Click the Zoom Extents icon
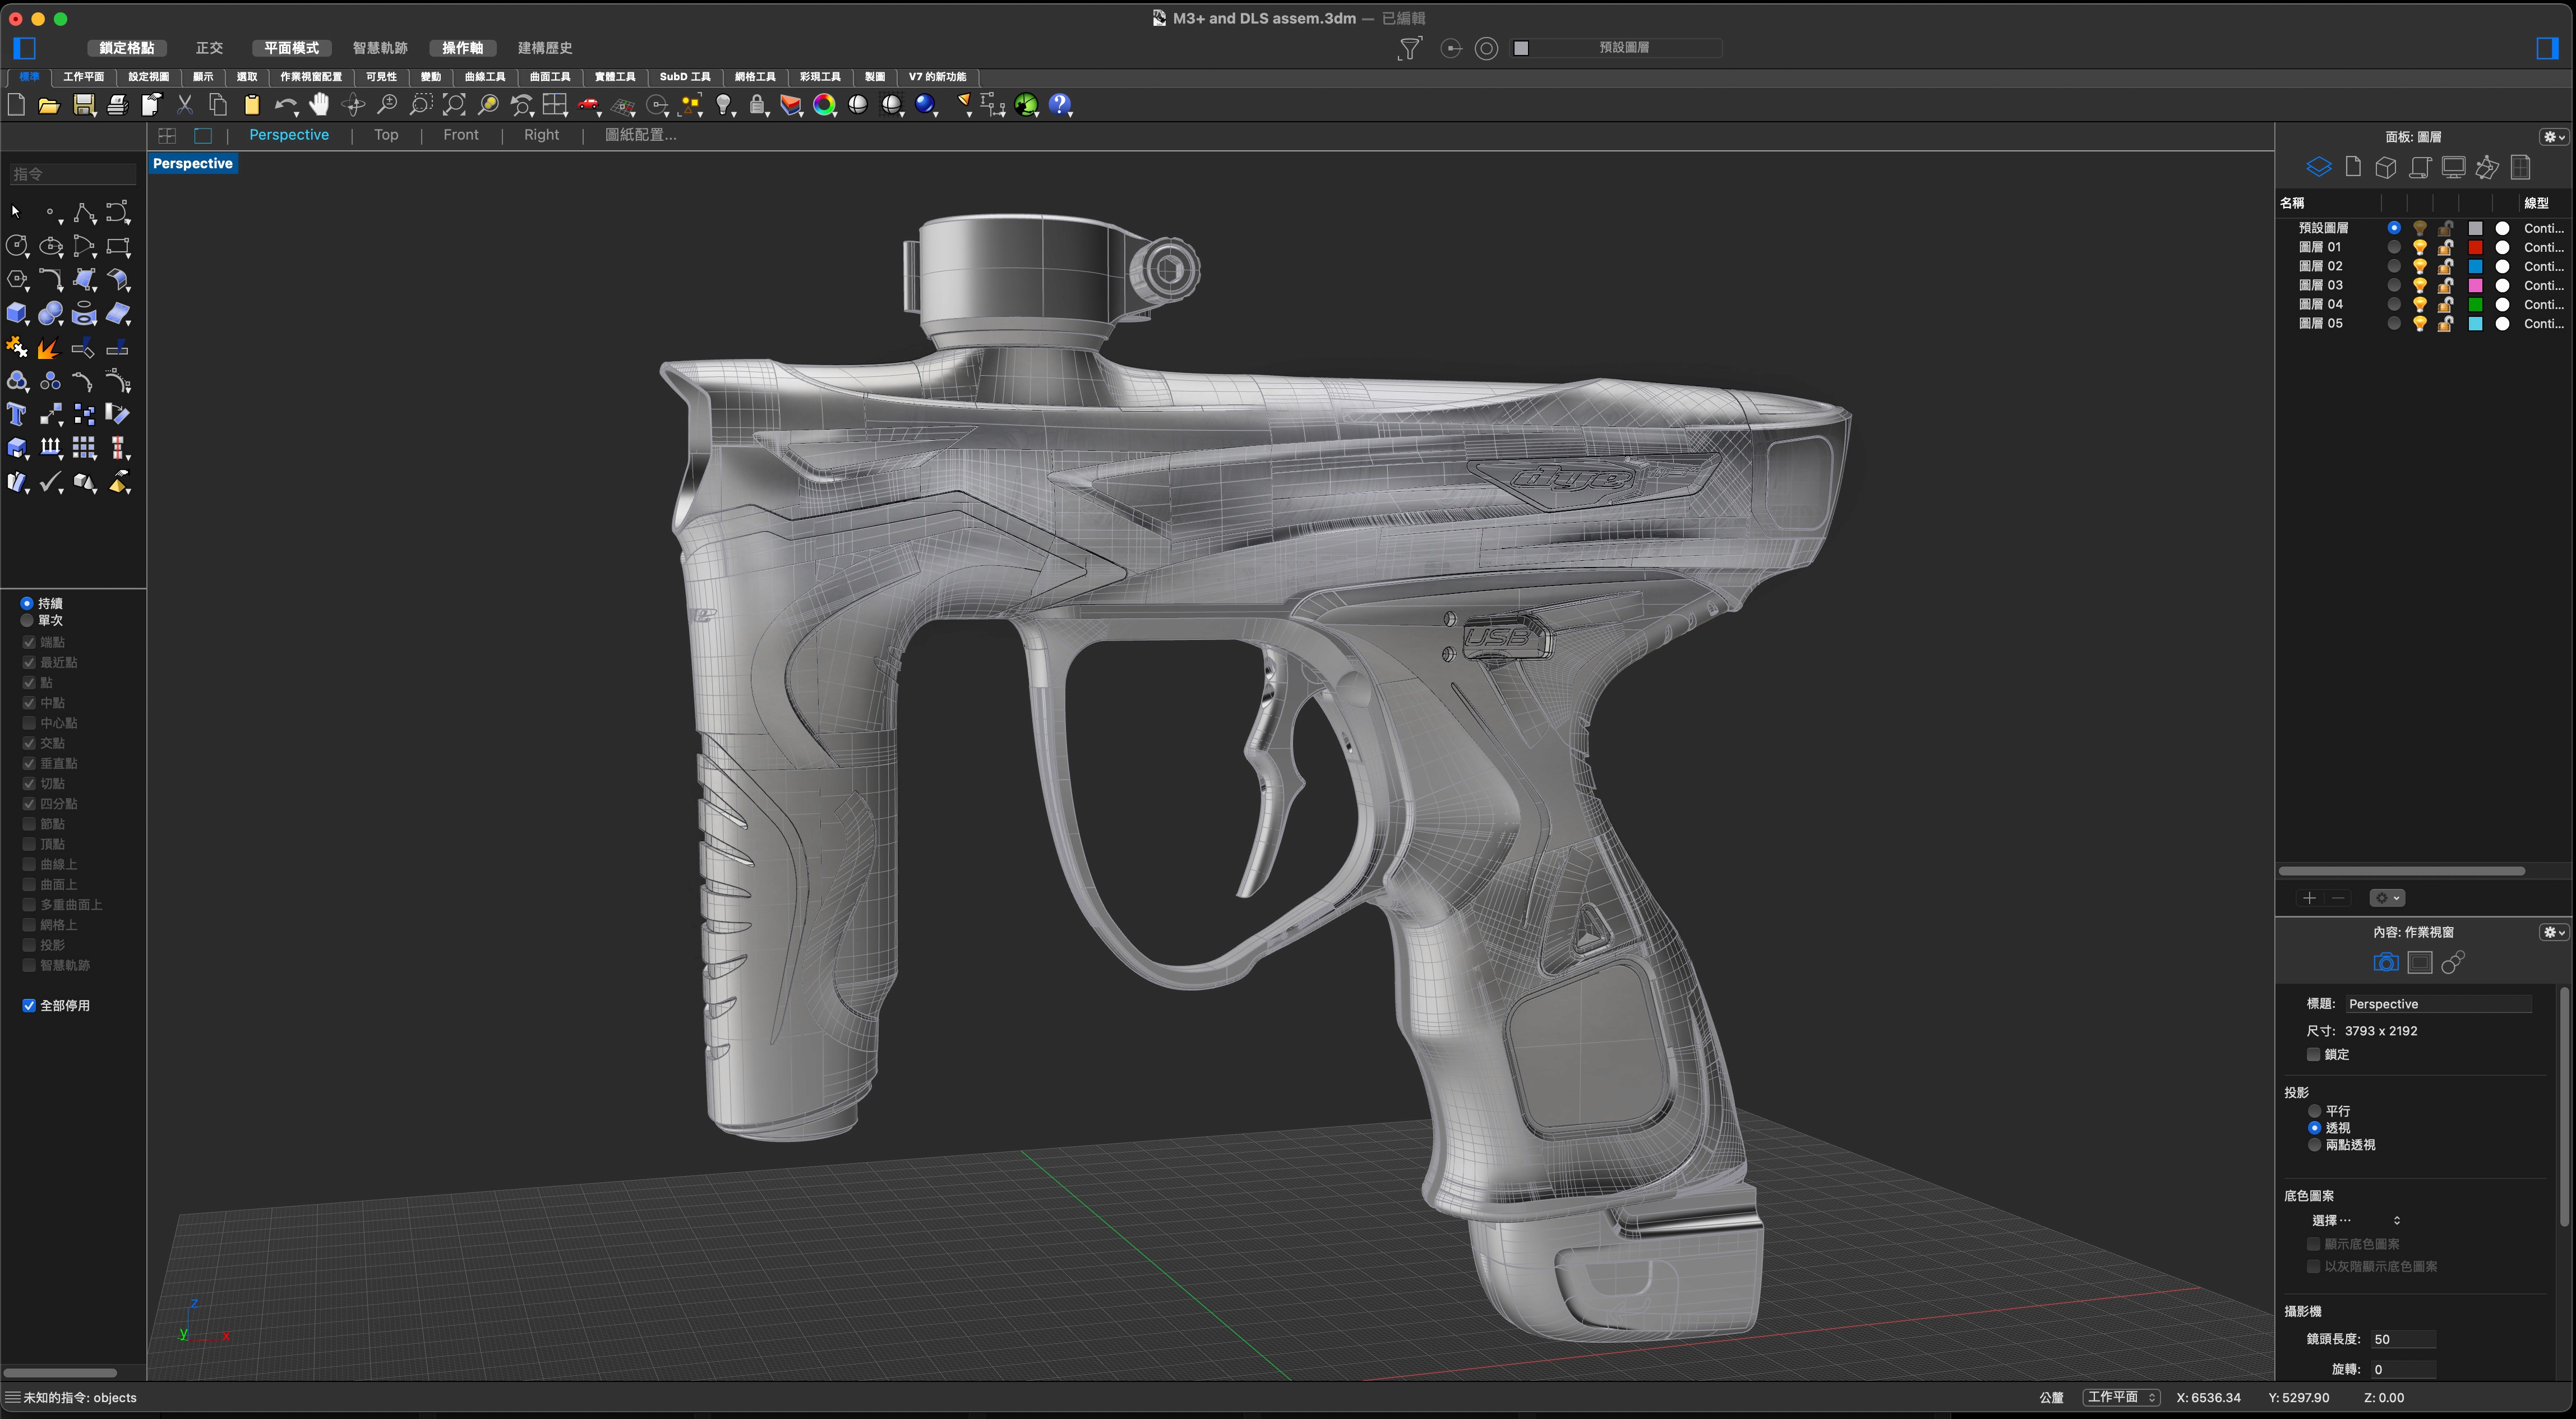Viewport: 2576px width, 1419px height. [x=454, y=105]
